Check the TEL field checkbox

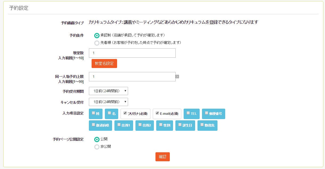click(188, 113)
